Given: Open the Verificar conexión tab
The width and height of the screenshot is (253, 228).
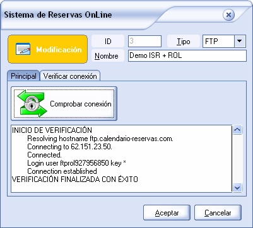Looking at the screenshot, I should [x=70, y=76].
